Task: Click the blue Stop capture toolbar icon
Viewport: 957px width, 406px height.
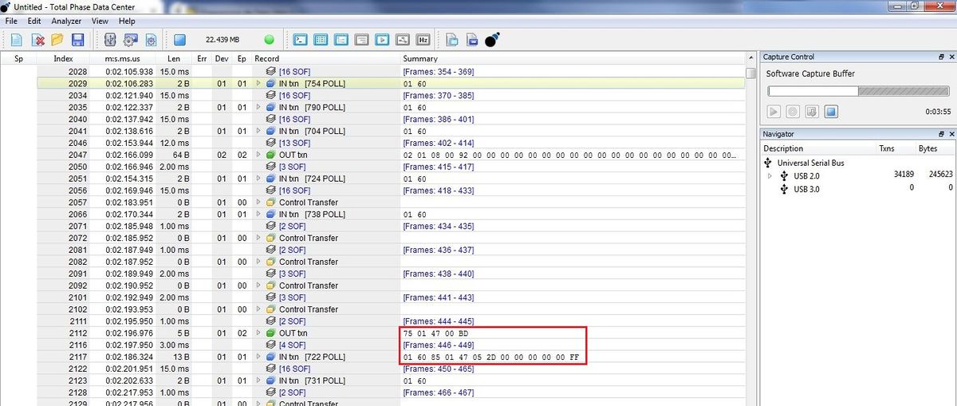Action: [179, 39]
